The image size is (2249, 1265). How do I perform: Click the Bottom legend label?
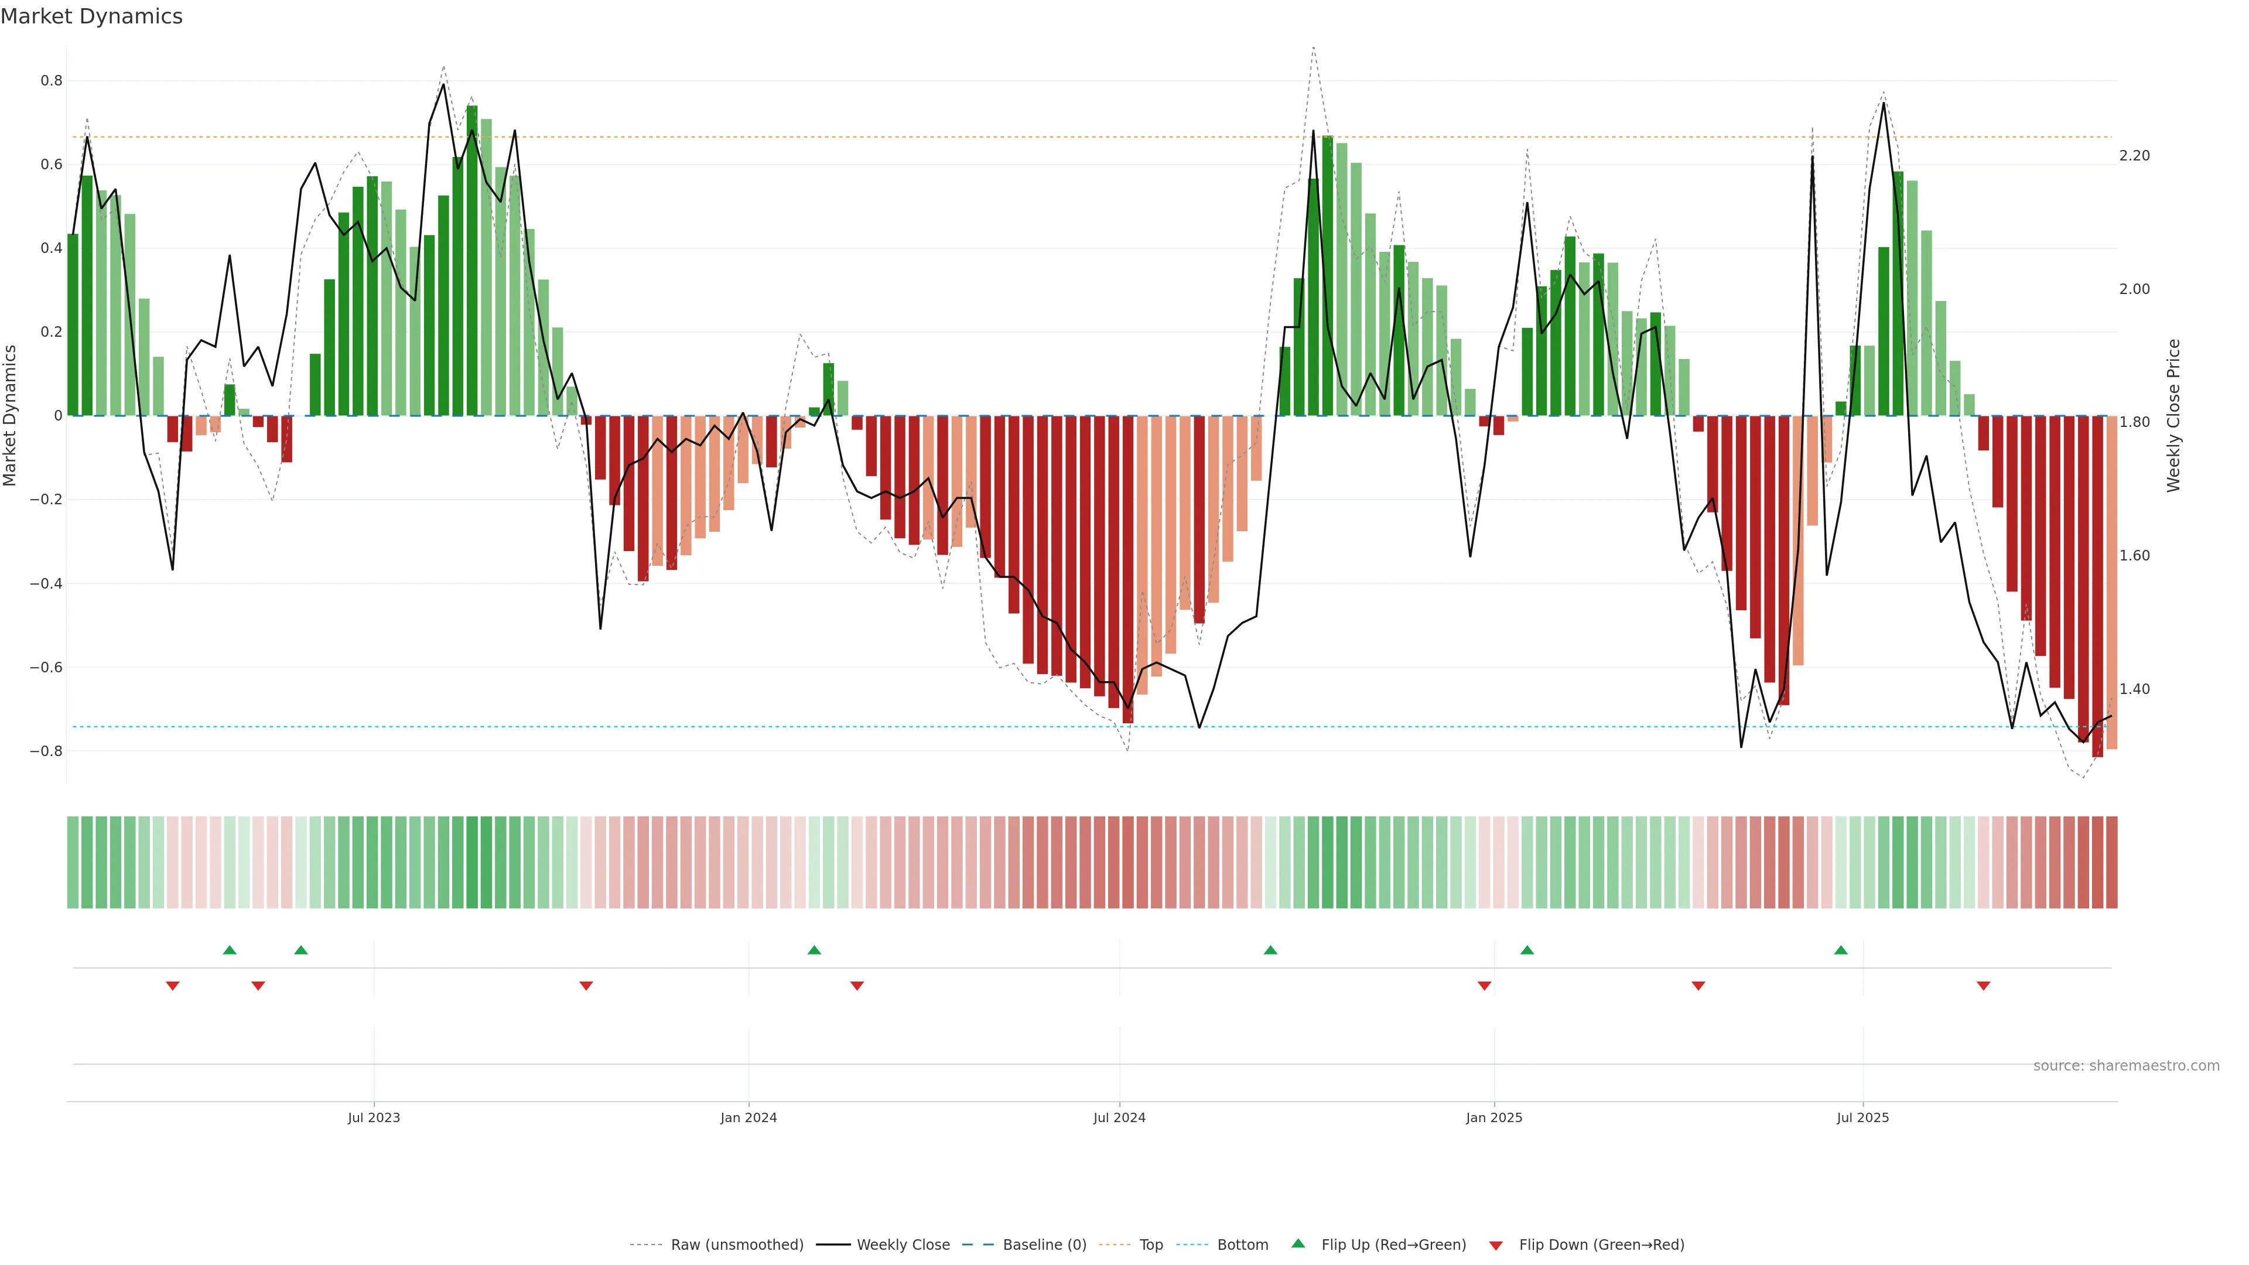(x=1242, y=1245)
